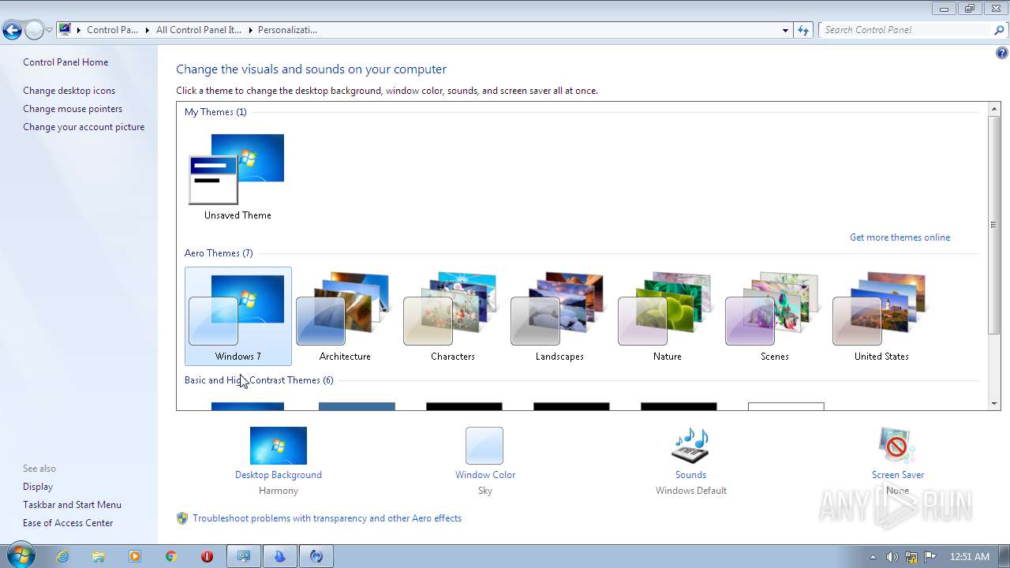The image size is (1010, 568).
Task: Open Action Center flag tray icon
Action: tap(930, 556)
